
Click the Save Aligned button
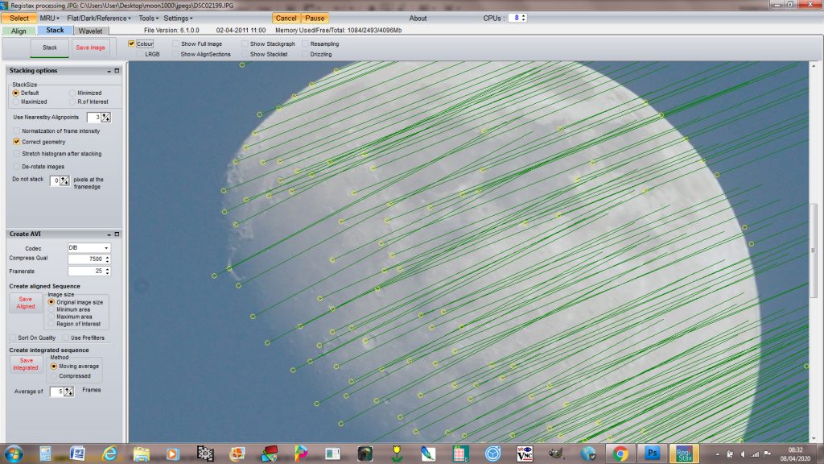coord(25,303)
